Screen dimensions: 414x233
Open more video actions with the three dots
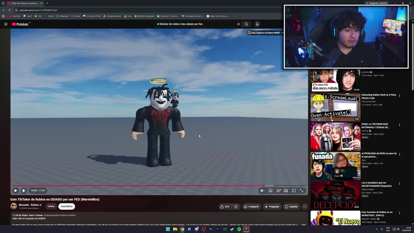pyautogui.click(x=305, y=206)
